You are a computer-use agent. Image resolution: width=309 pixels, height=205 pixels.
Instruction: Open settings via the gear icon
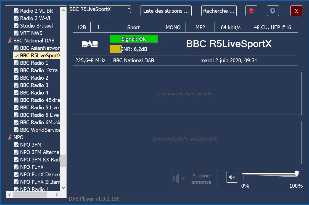(273, 11)
